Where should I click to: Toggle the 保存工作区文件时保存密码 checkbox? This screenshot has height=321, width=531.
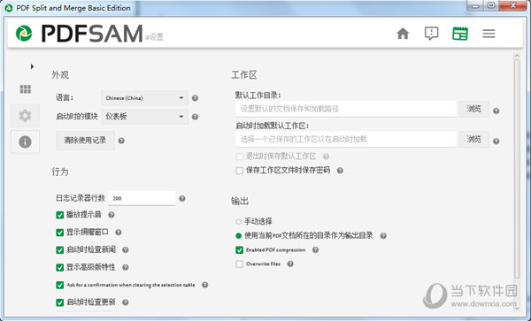(x=240, y=171)
